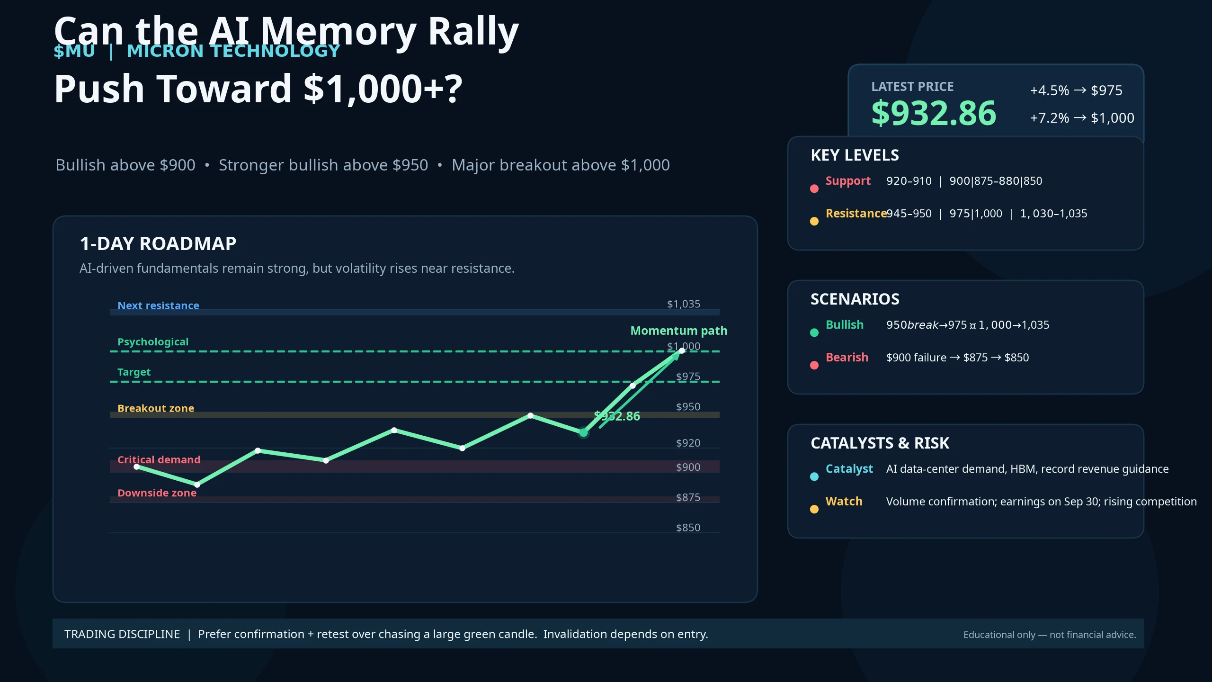Select the "AI data-center demand, HBM" catalyst text
This screenshot has width=1212, height=682.
(x=1027, y=469)
